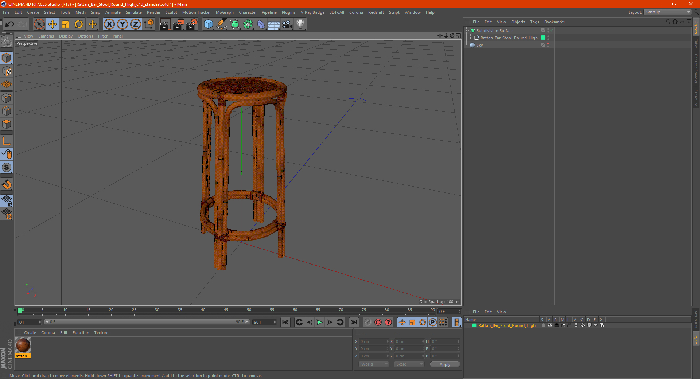Toggle X axis lock
This screenshot has height=379, width=700.
click(x=109, y=24)
